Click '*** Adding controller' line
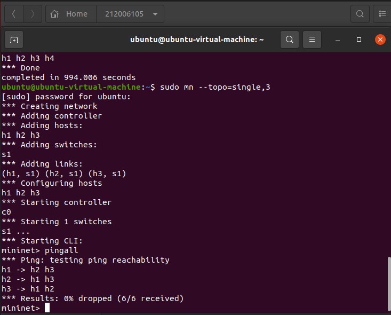391x315 pixels. [x=52, y=116]
